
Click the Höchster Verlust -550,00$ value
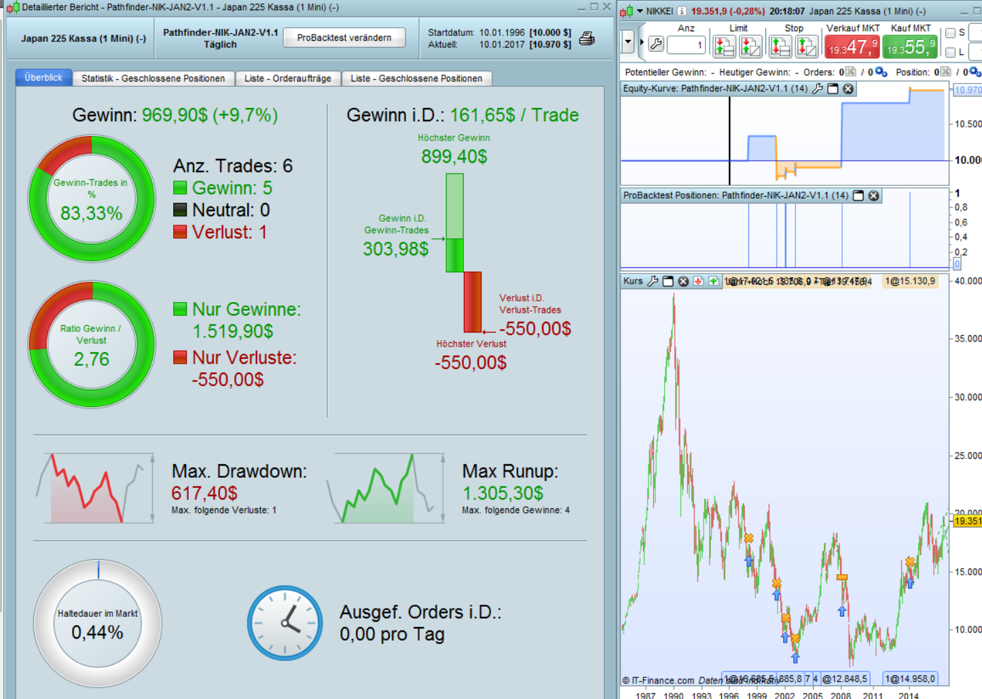pyautogui.click(x=471, y=362)
